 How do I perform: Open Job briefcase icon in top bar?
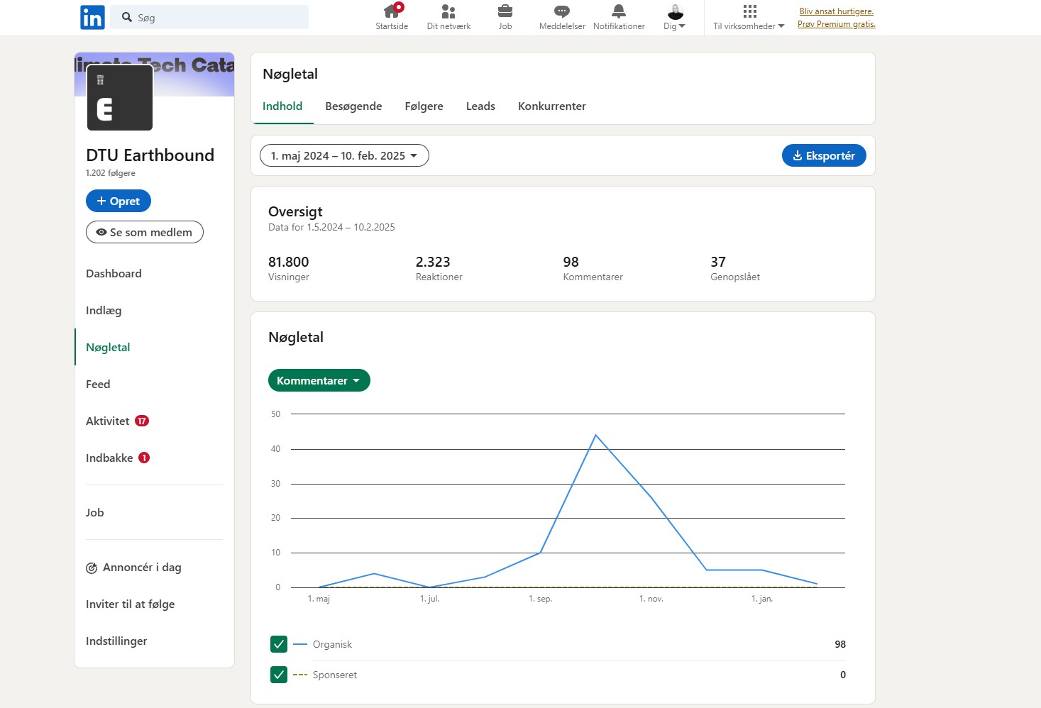505,11
